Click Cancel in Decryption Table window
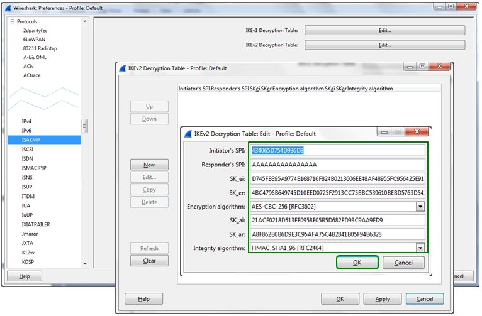 (x=425, y=299)
